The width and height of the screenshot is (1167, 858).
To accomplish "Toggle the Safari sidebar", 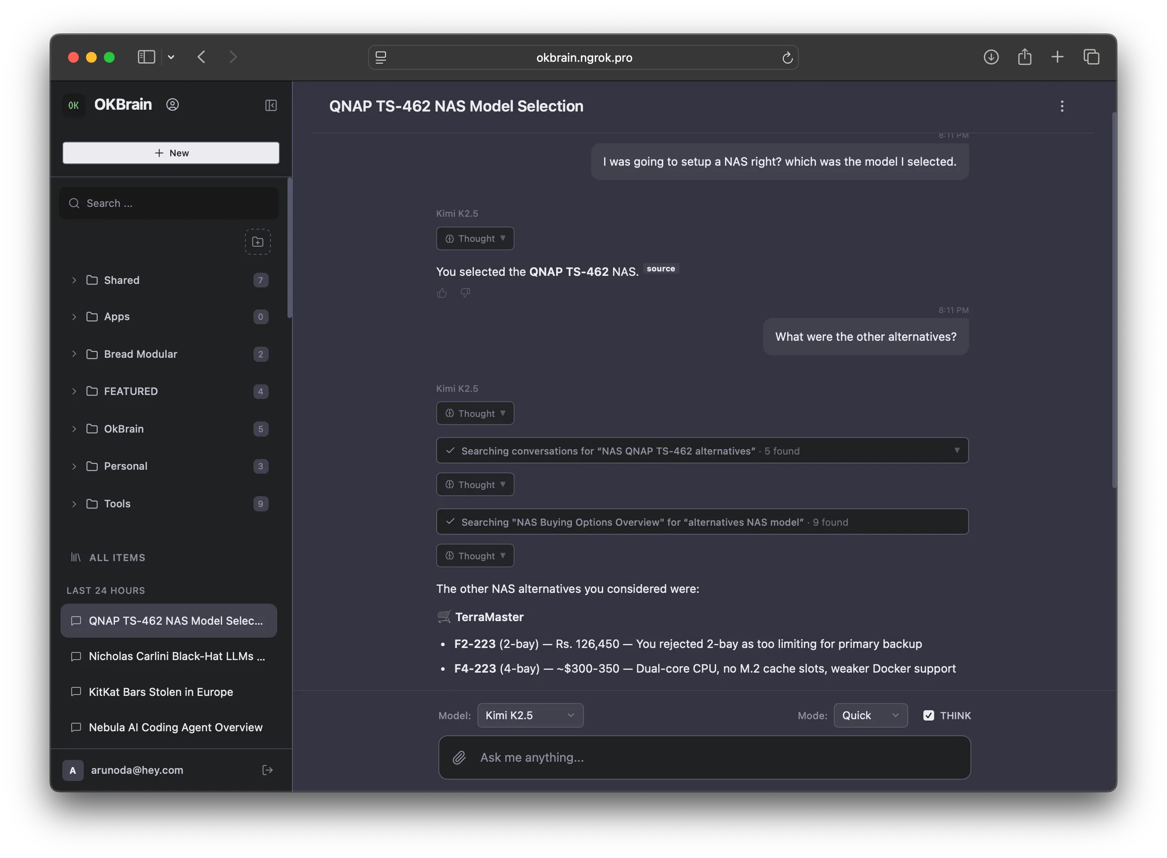I will [146, 57].
